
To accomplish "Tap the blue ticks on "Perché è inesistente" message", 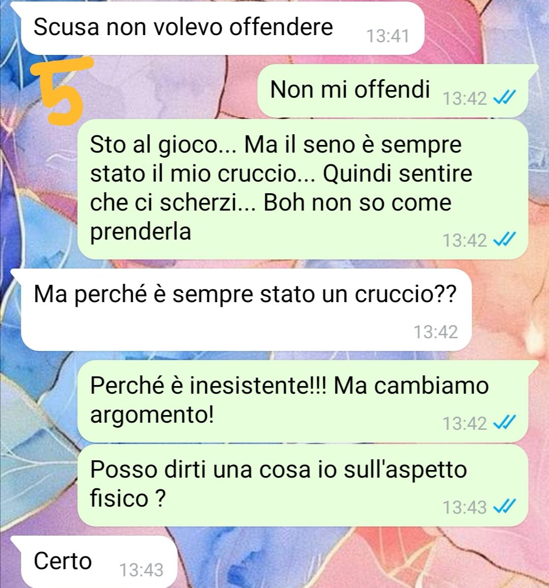I will click(x=504, y=422).
